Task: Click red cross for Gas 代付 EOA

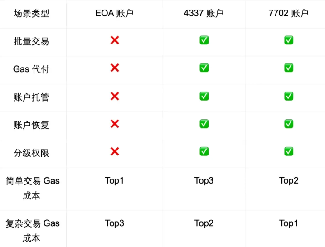Action: (115, 68)
